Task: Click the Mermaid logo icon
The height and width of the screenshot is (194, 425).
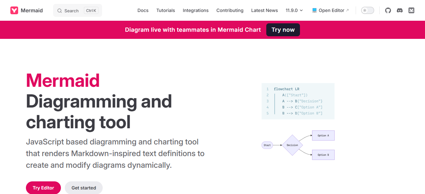Action: coord(14,10)
